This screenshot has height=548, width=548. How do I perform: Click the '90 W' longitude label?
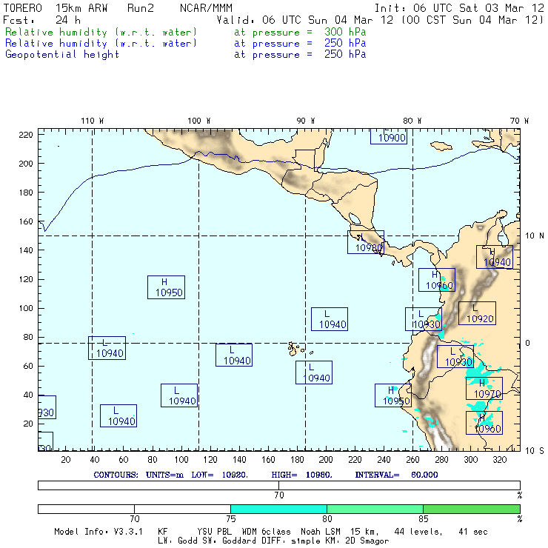[305, 121]
